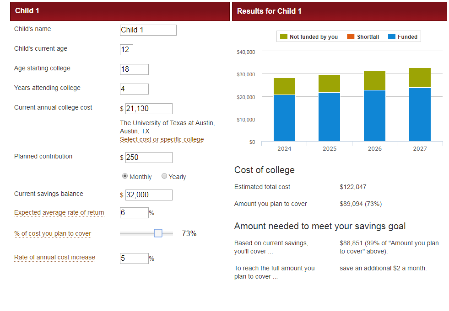Click the Current savings balance field
The width and height of the screenshot is (449, 311).
coord(148,195)
